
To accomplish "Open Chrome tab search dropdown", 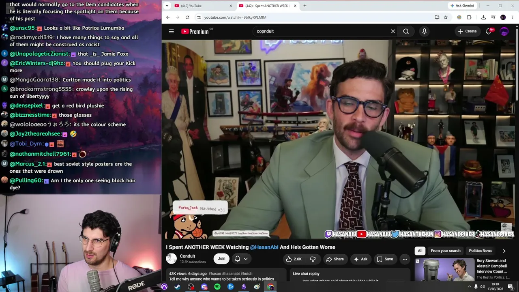I will tap(167, 6).
